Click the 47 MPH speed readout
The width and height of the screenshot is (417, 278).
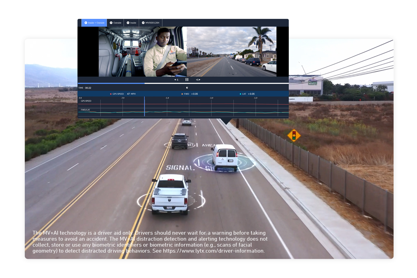131,94
